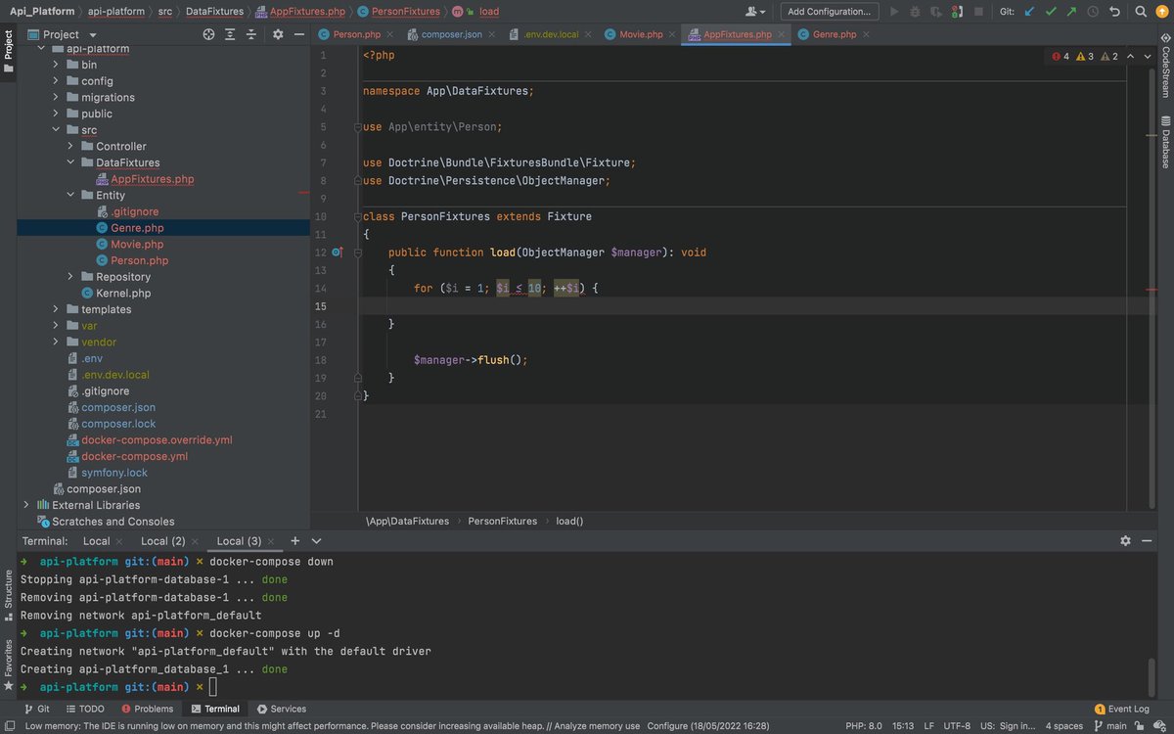Click the Run with Coverage icon
This screenshot has width=1174, height=734.
click(937, 12)
